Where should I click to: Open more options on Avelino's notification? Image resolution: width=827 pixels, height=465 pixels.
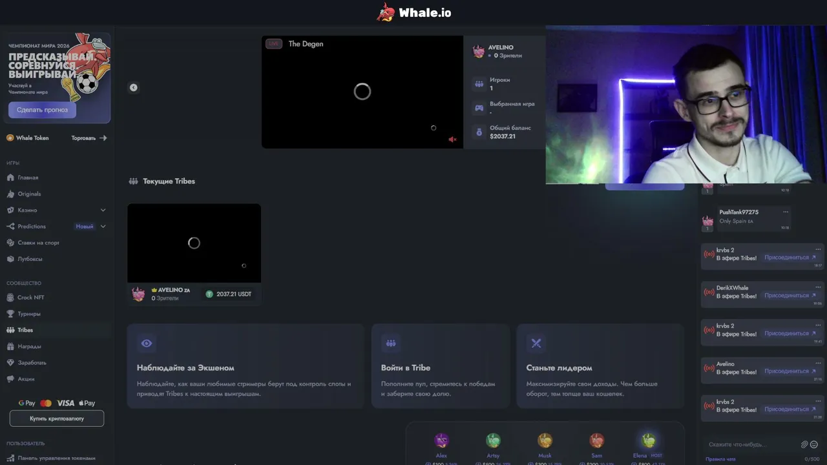[818, 364]
